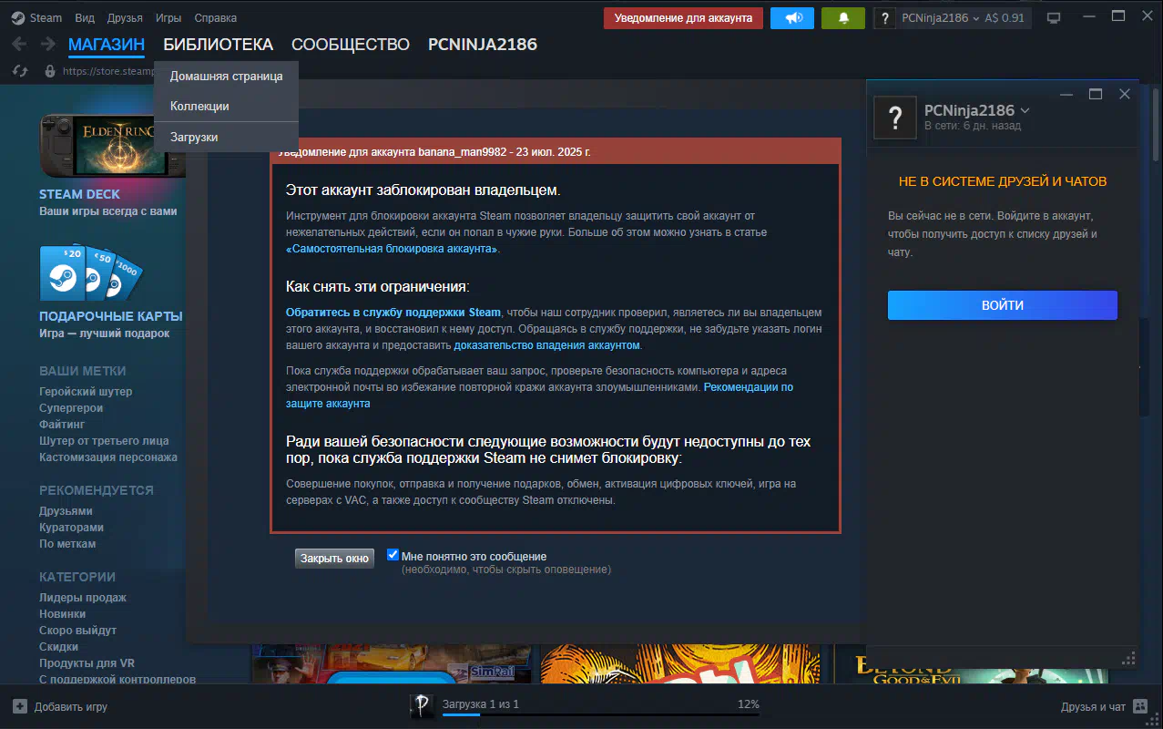This screenshot has height=729, width=1163.
Task: Open recommendations by Друзьями
Action: pos(66,511)
